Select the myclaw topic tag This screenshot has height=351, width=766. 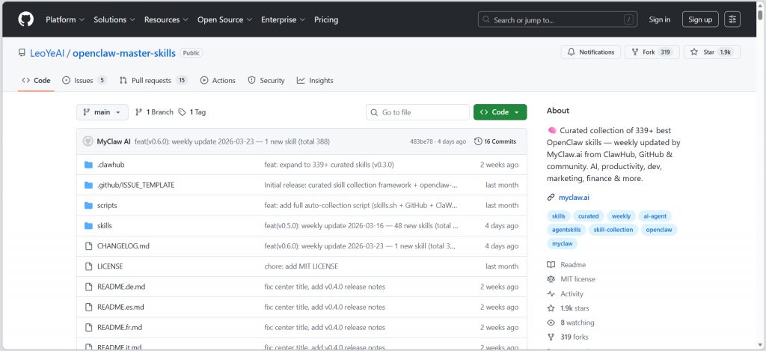[x=563, y=243]
